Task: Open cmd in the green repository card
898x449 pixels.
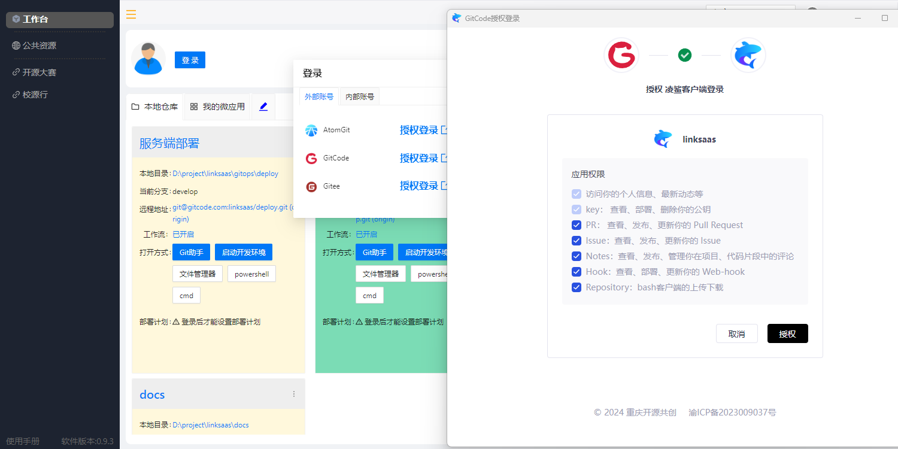Action: coord(369,295)
